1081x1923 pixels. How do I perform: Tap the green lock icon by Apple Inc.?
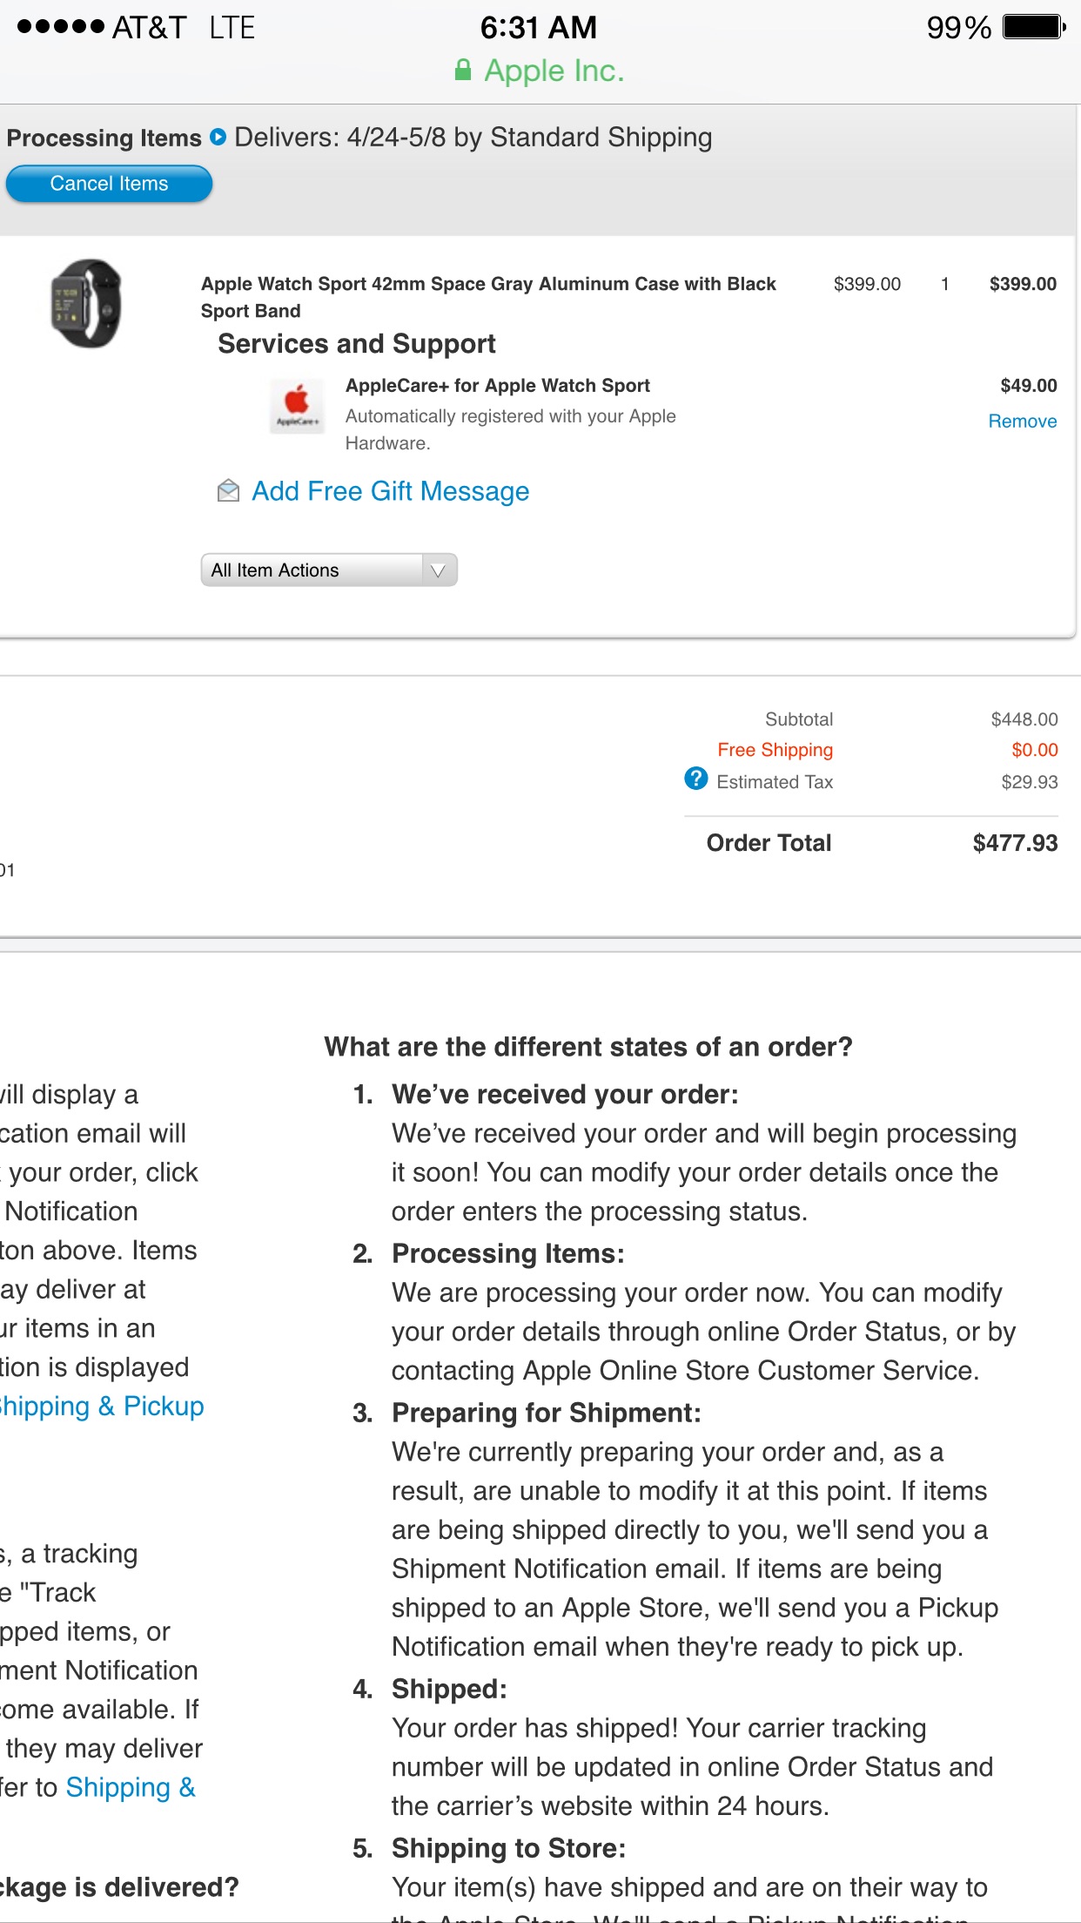463,71
